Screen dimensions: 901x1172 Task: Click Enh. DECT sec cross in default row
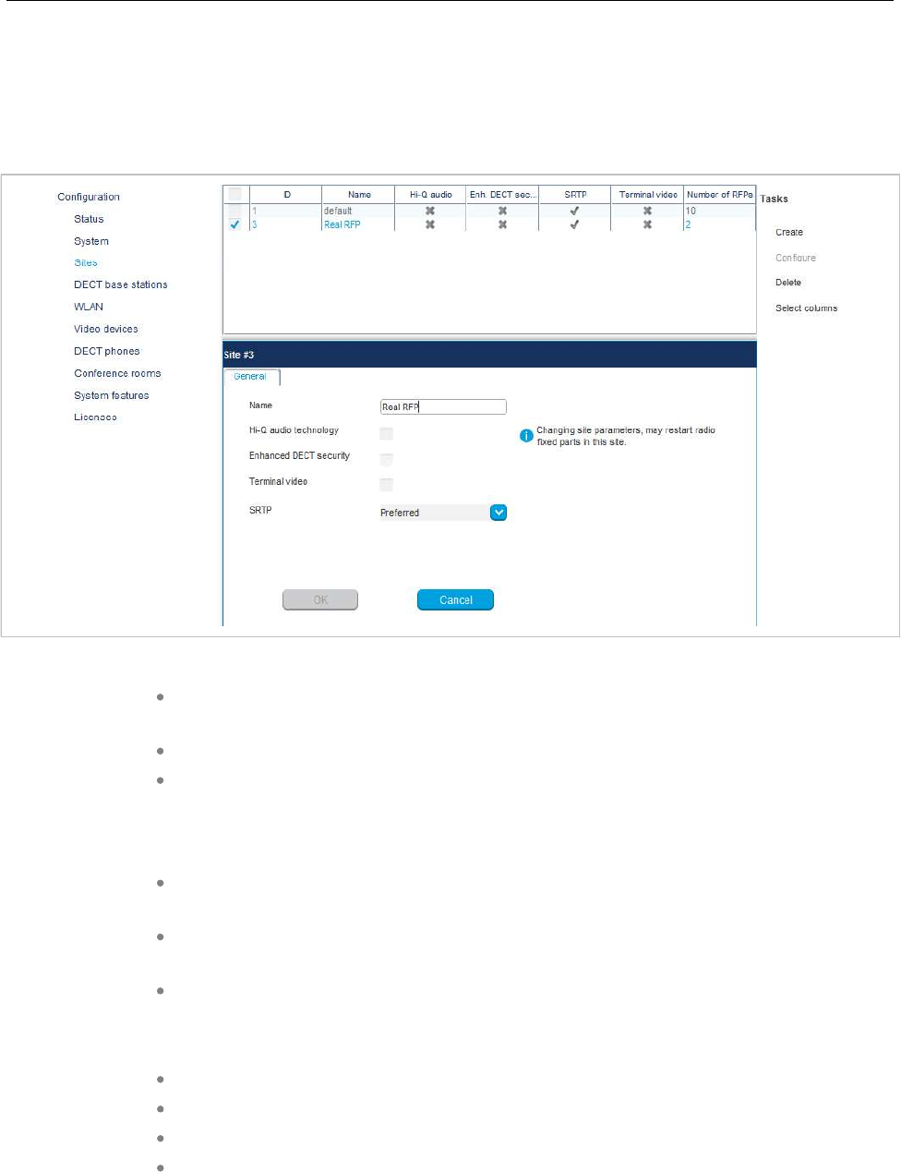click(502, 211)
